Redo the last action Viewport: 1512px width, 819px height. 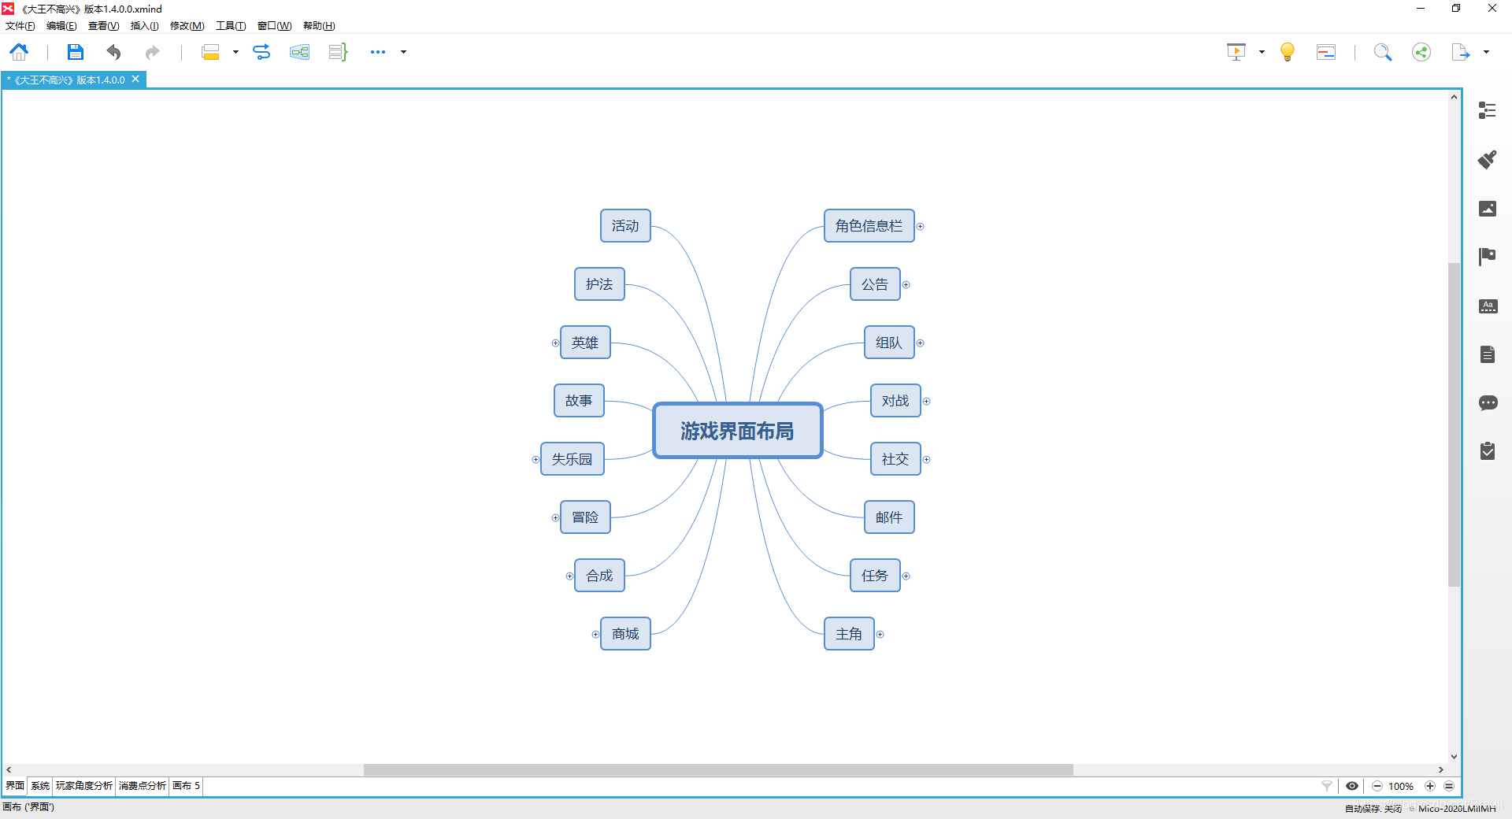tap(152, 52)
